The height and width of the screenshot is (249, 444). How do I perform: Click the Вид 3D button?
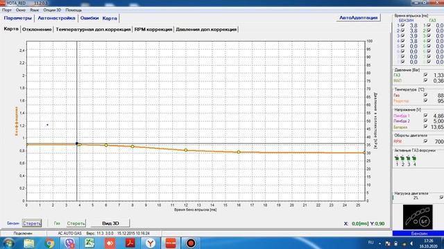tap(110, 223)
